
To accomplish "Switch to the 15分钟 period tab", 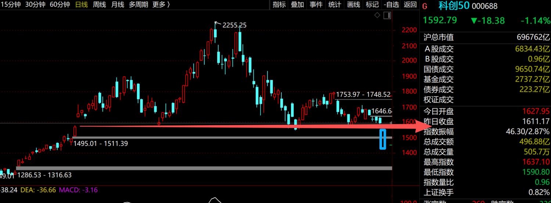I will point(11,4).
